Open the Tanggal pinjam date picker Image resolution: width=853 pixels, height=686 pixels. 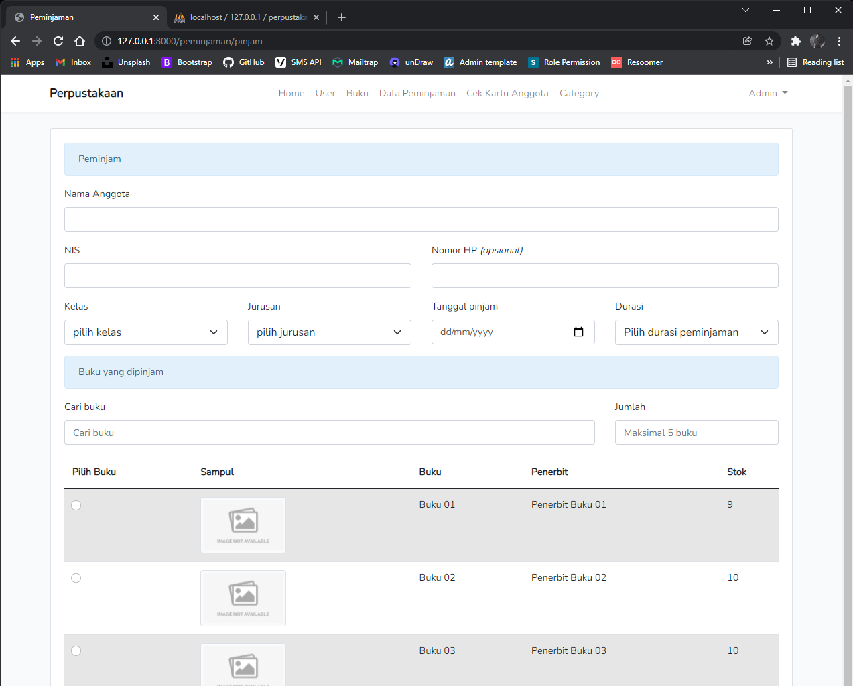point(578,332)
